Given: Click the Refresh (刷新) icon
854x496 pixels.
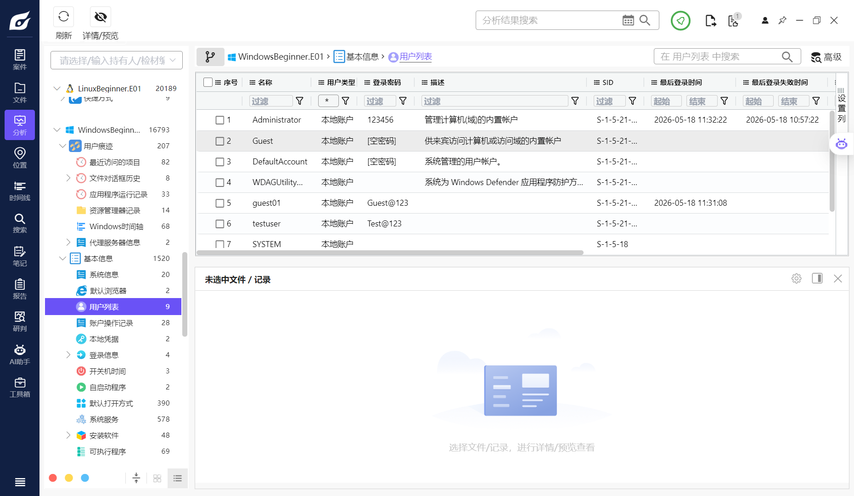Looking at the screenshot, I should tap(64, 17).
